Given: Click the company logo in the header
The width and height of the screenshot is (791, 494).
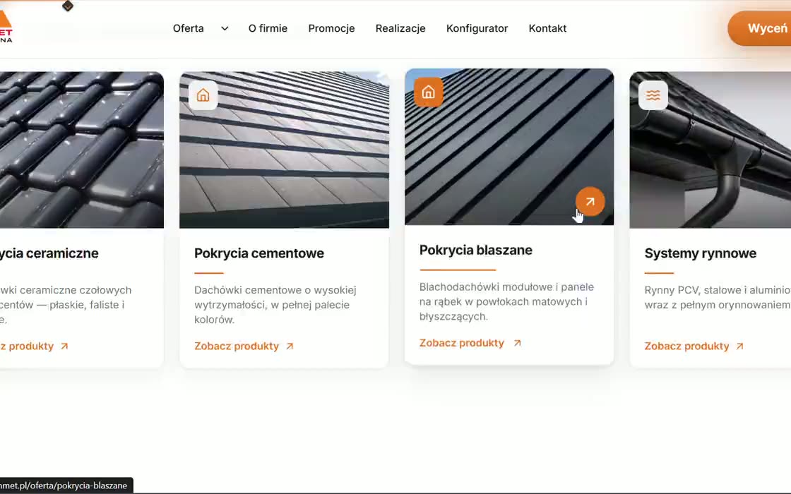Looking at the screenshot, I should (6, 28).
